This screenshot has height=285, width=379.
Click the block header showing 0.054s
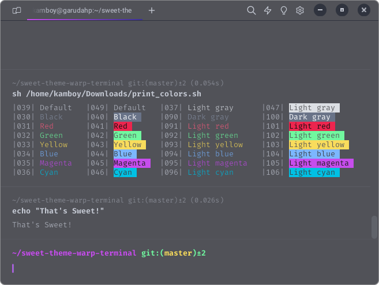point(118,83)
